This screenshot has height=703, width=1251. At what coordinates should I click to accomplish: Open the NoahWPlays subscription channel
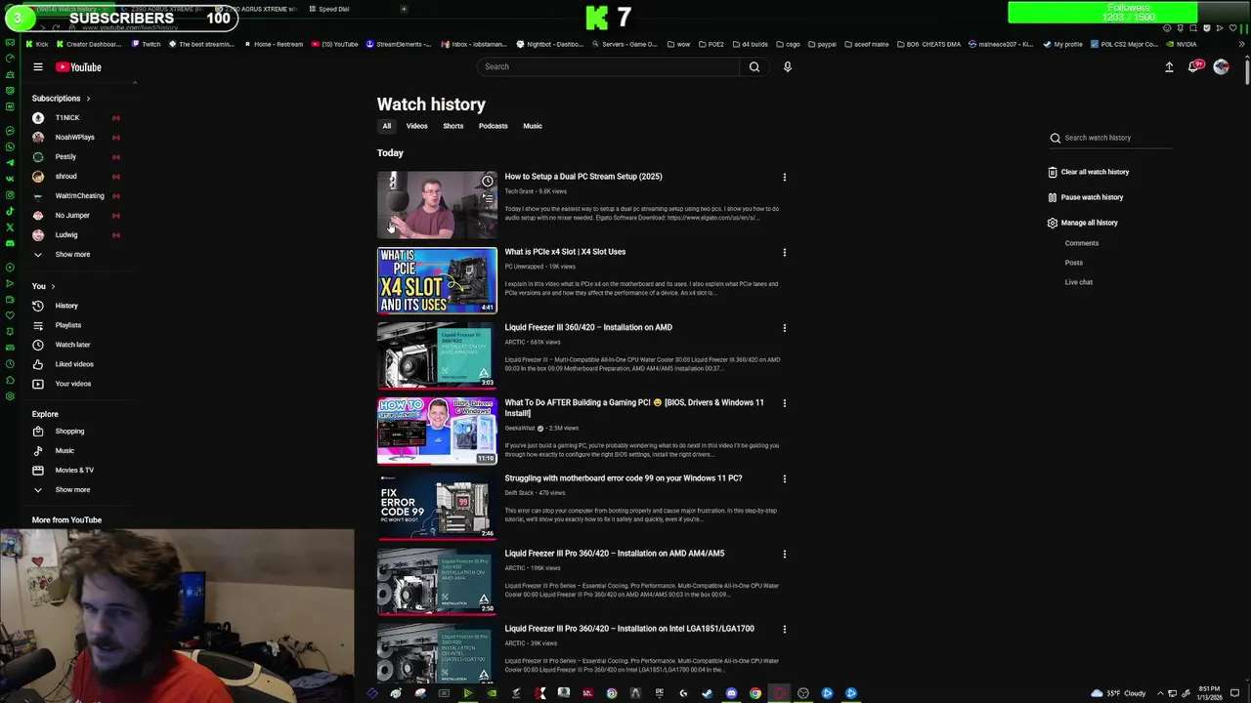[x=74, y=137]
